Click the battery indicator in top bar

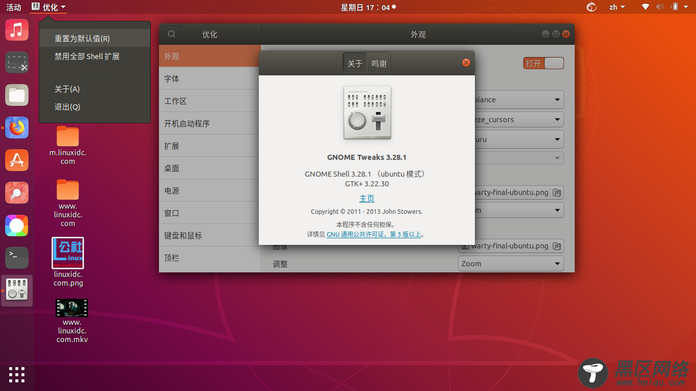tap(675, 7)
